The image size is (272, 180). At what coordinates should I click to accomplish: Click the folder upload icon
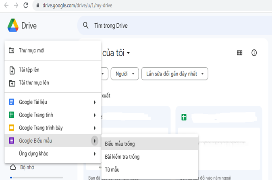12,83
